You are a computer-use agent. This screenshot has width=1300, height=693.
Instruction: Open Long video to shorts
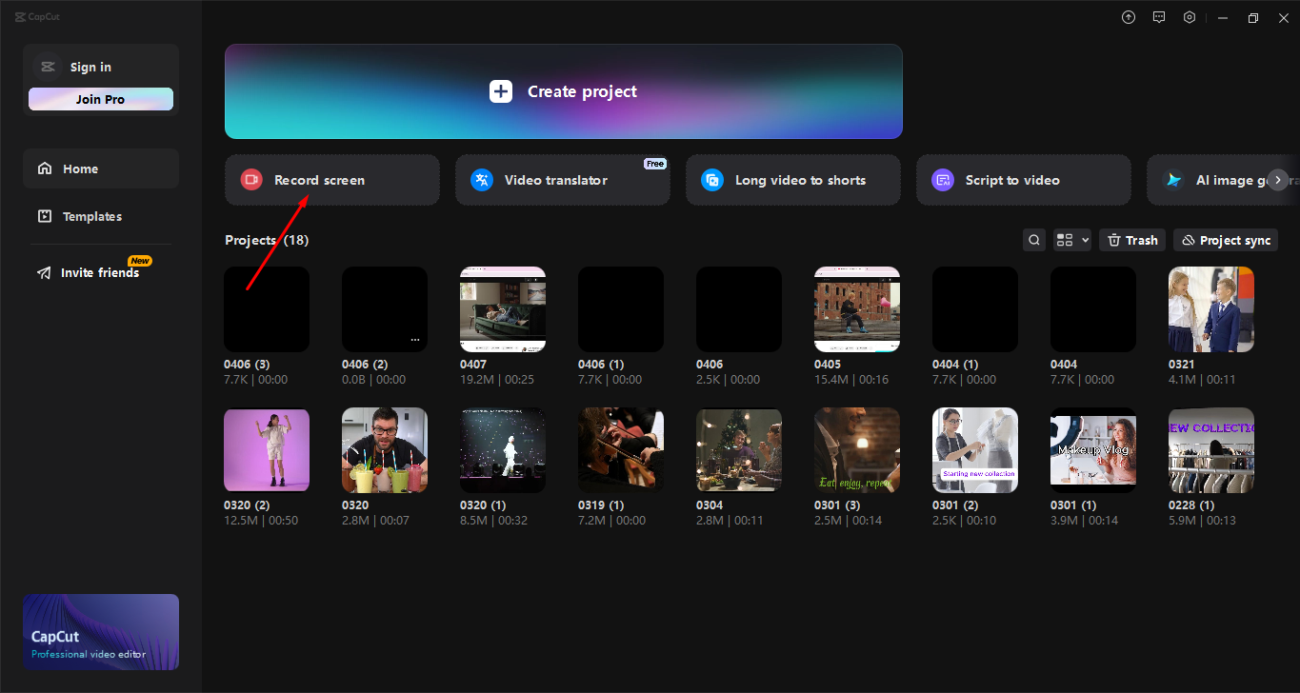point(793,180)
